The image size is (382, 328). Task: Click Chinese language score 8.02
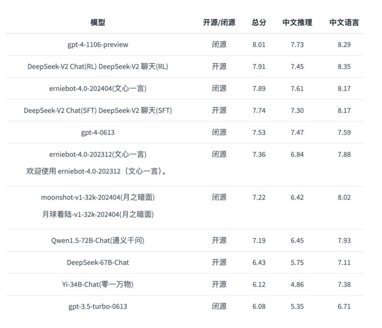(x=344, y=197)
